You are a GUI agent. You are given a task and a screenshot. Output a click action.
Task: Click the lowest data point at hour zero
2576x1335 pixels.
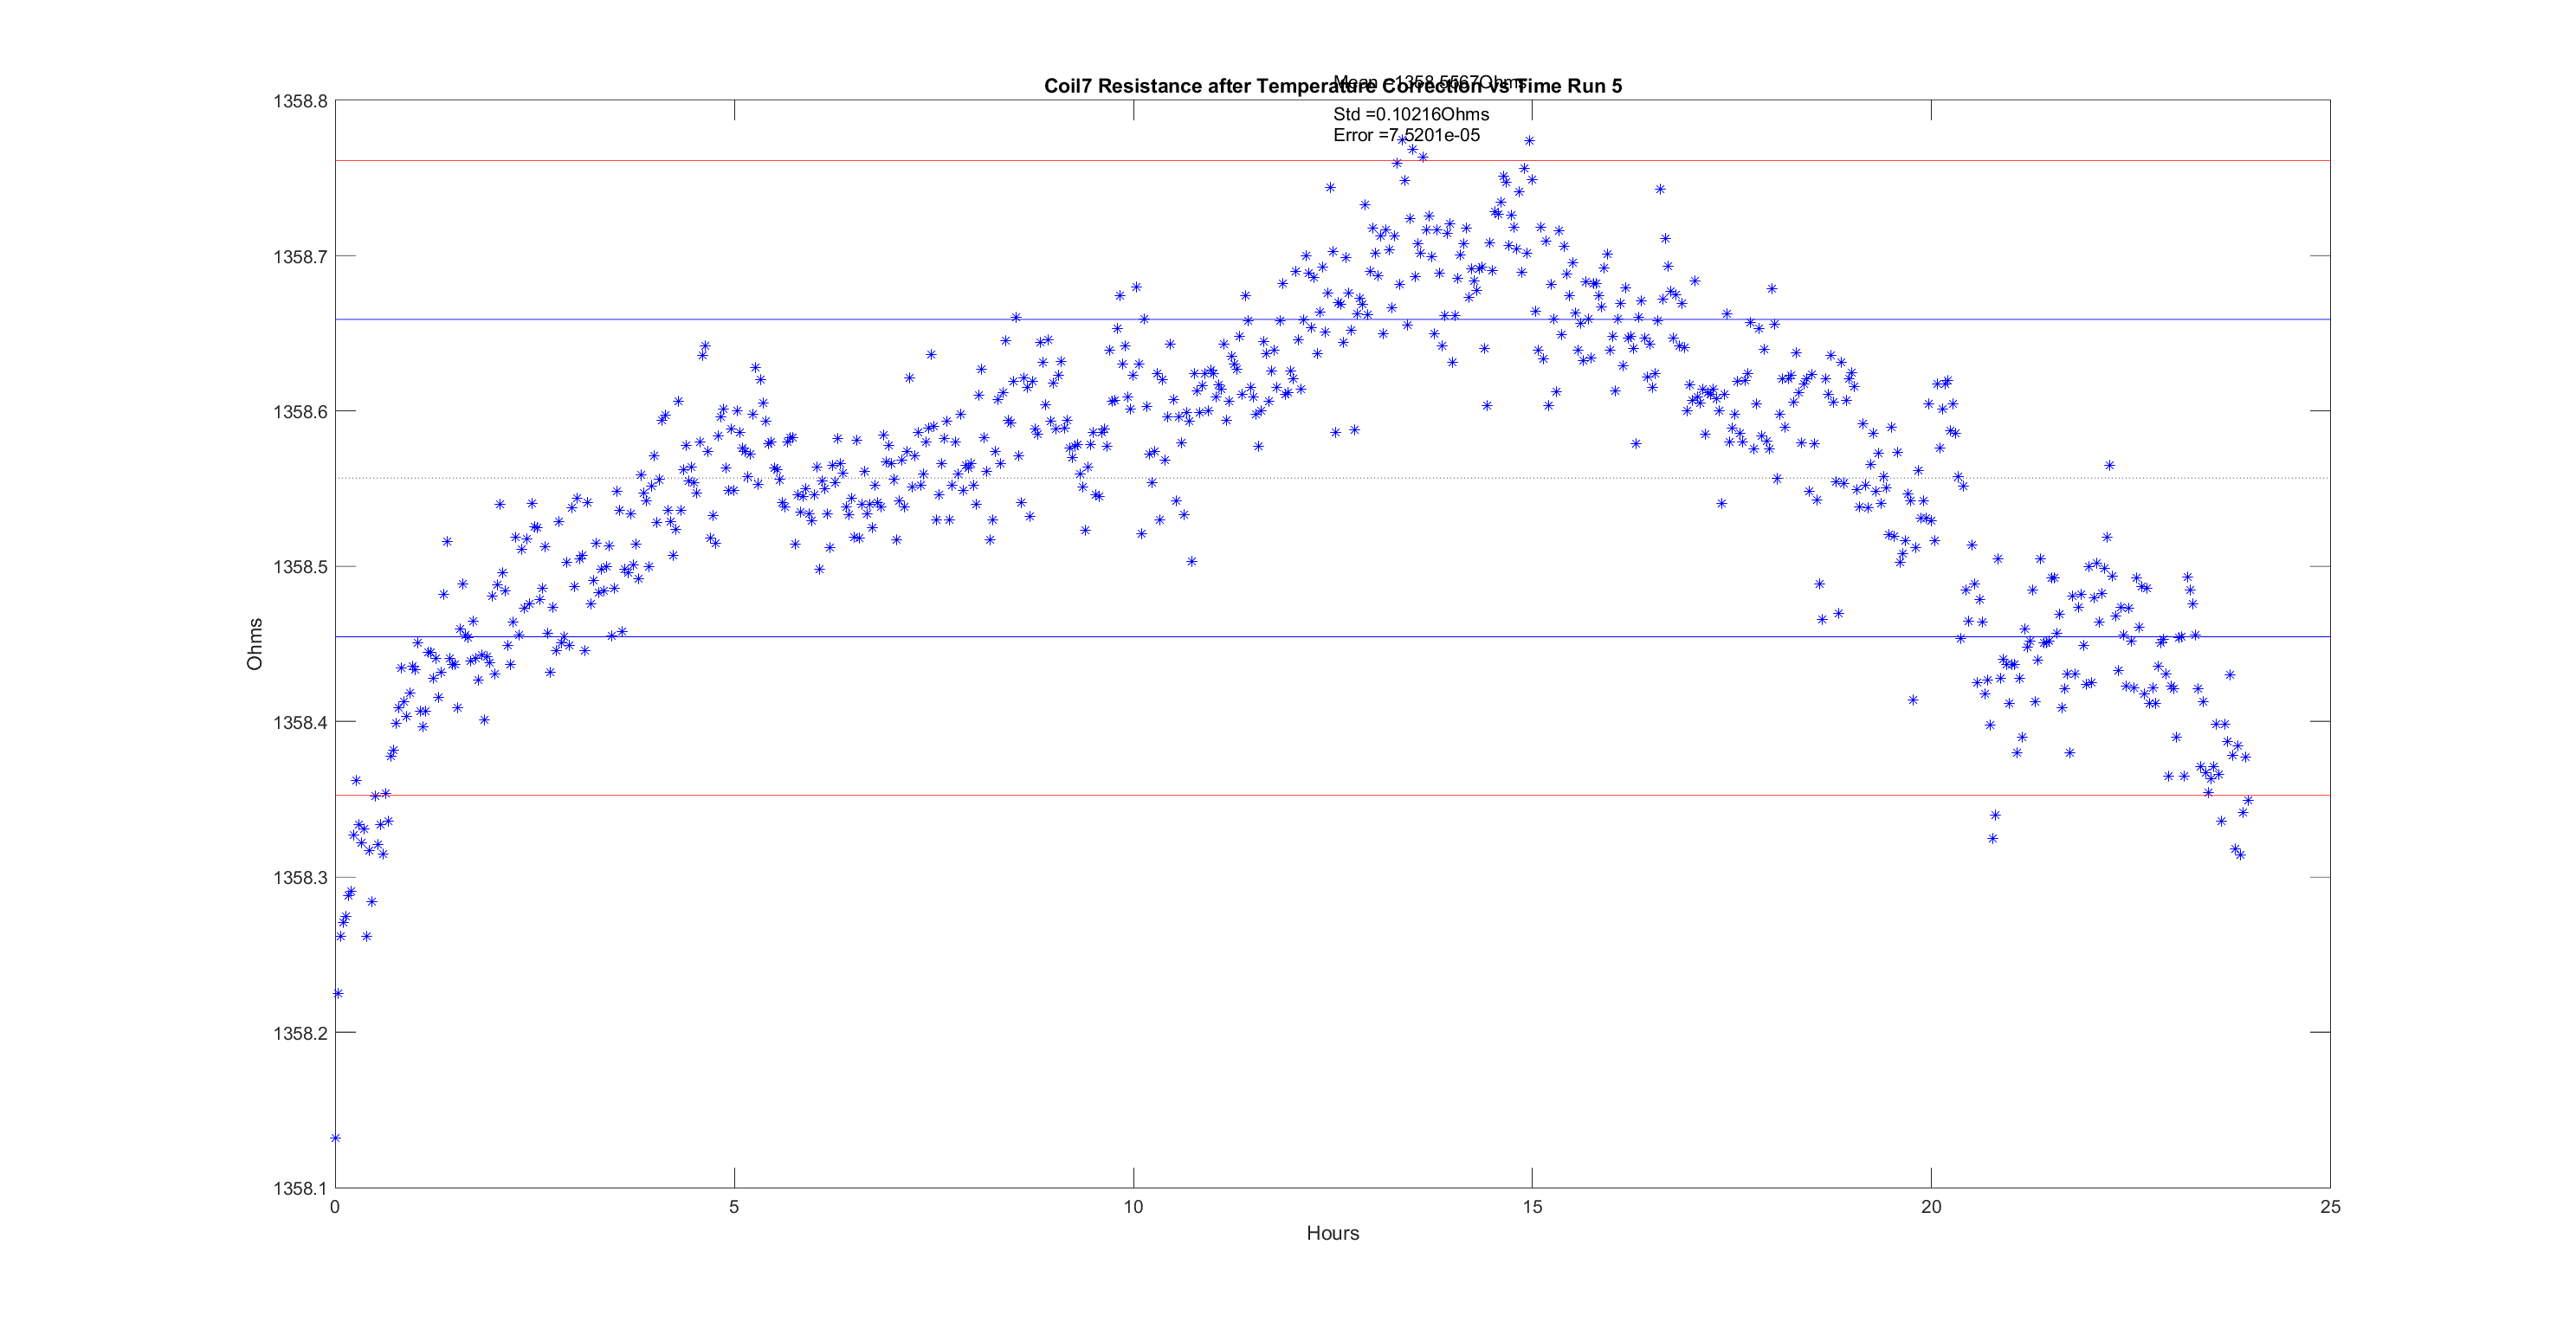336,1138
